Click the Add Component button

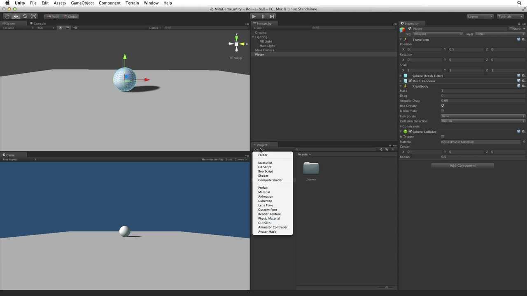click(462, 165)
